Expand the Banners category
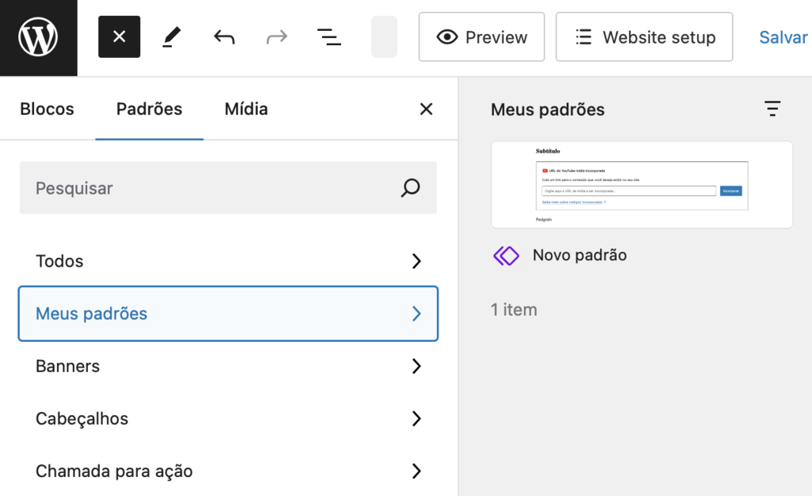 (x=228, y=366)
